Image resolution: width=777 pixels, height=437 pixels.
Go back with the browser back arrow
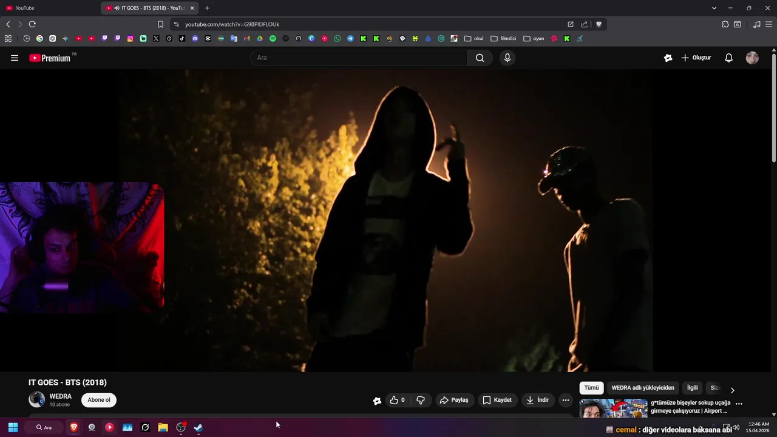8,24
